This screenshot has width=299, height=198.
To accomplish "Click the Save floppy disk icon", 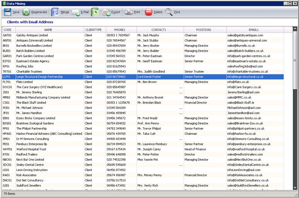I will [x=7, y=12].
